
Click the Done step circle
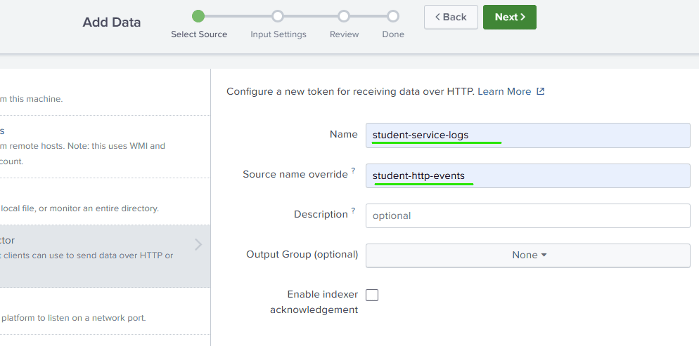[x=393, y=16]
